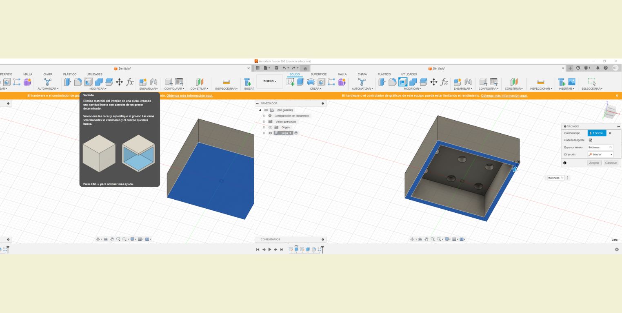Screen dimensions: 622x313
Task: Click the timeline end marker in right window
Action: click(x=322, y=249)
